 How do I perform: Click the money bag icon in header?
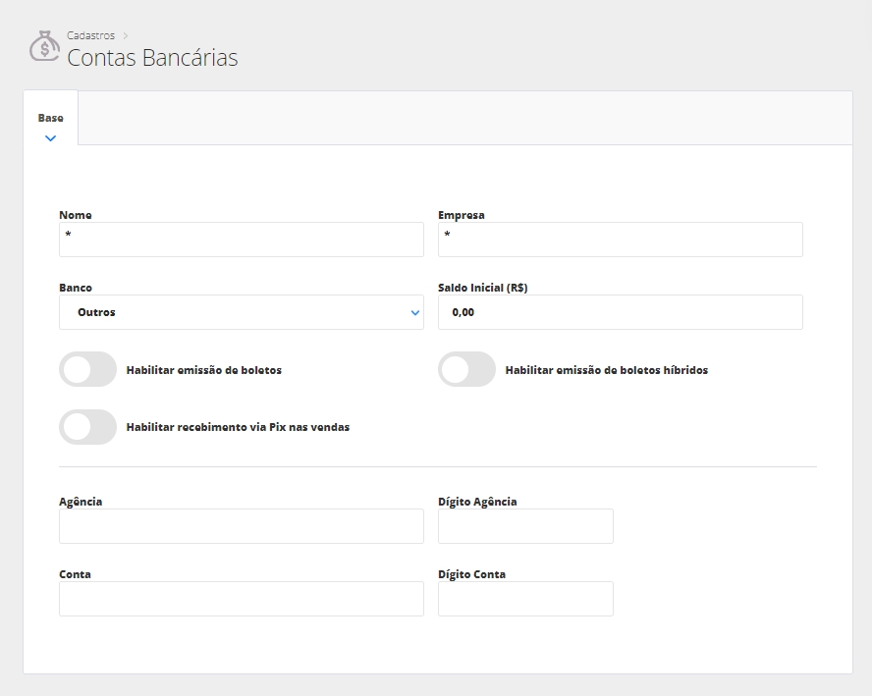tap(44, 46)
